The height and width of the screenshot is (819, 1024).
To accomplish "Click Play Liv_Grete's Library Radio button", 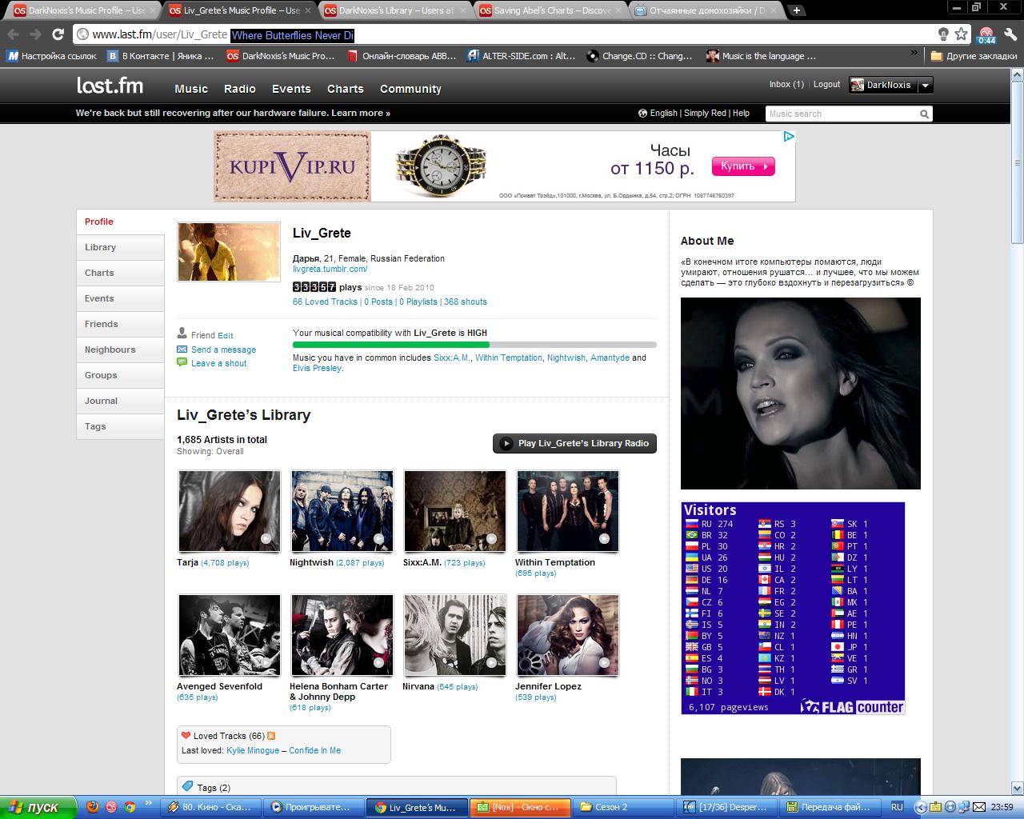I will (x=574, y=443).
